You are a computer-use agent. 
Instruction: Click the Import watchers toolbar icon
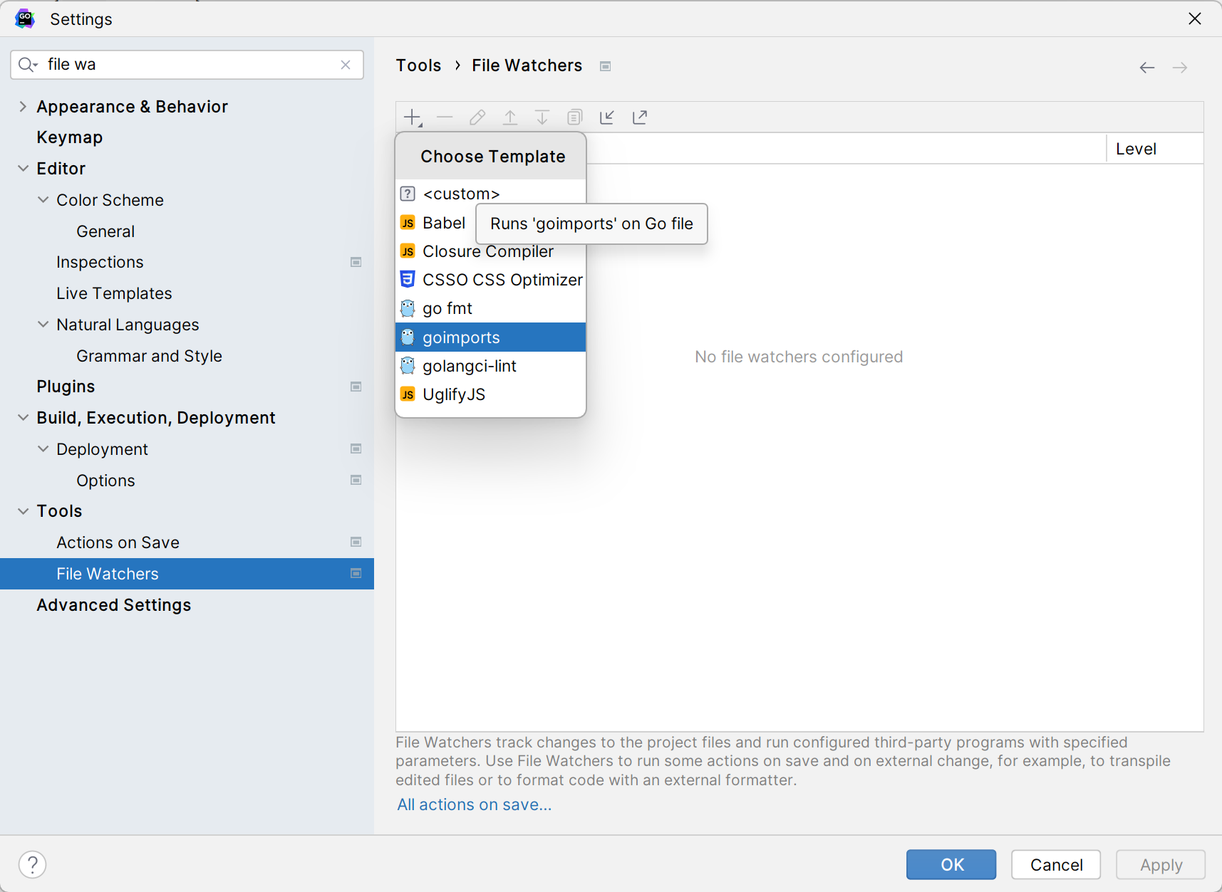(x=607, y=117)
